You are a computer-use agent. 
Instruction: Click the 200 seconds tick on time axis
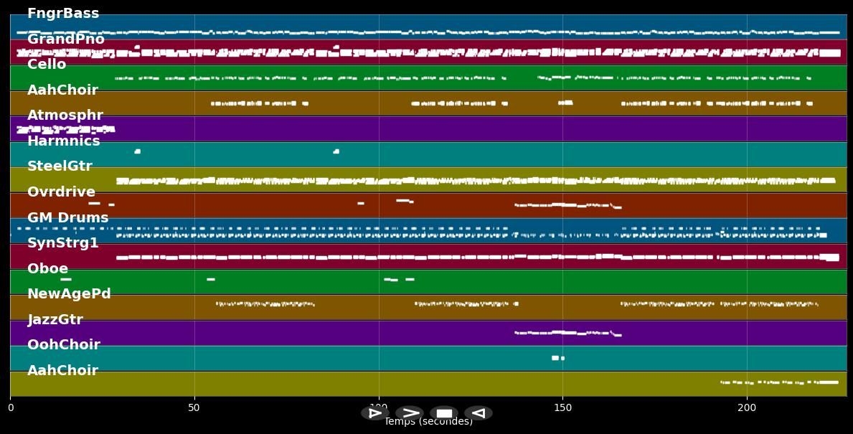click(747, 407)
